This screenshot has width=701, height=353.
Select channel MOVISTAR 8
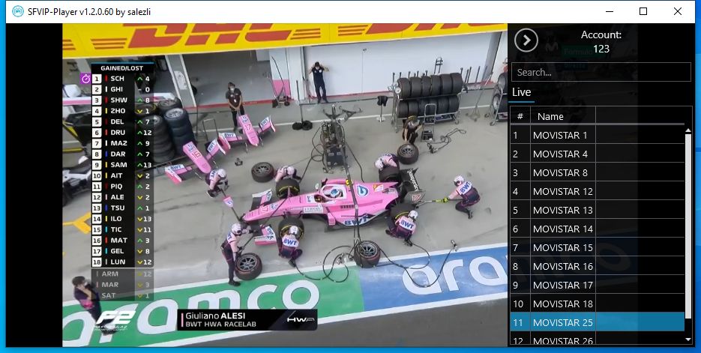598,172
